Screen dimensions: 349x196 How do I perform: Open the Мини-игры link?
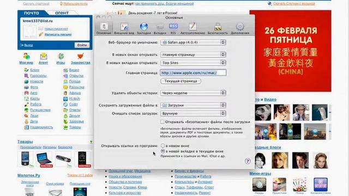click(260, 174)
